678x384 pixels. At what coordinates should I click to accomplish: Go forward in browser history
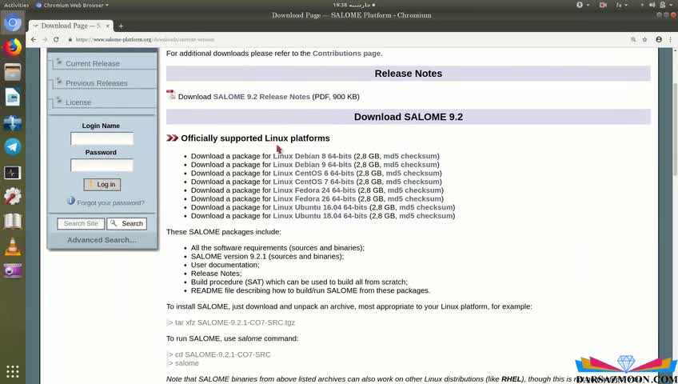pyautogui.click(x=45, y=39)
